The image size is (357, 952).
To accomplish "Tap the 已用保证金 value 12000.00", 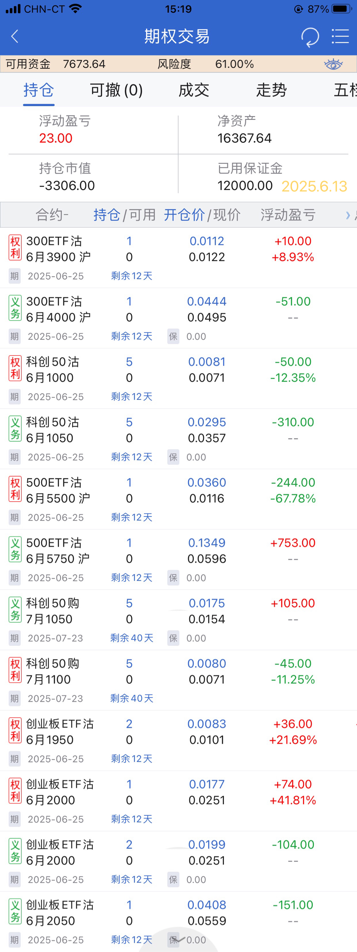I will tap(245, 185).
